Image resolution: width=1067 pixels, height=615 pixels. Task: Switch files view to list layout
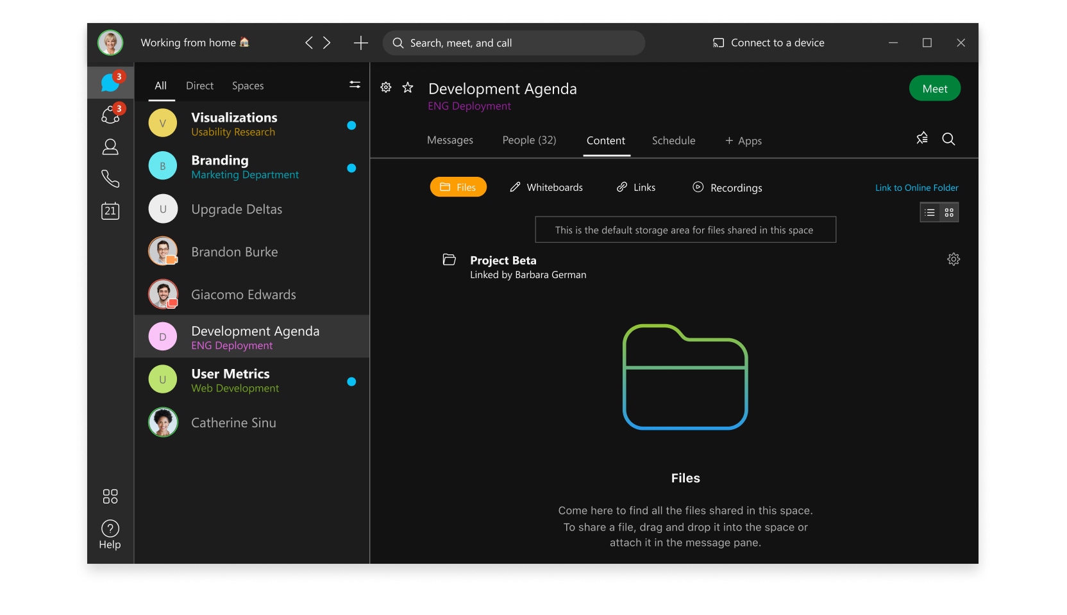[929, 212]
